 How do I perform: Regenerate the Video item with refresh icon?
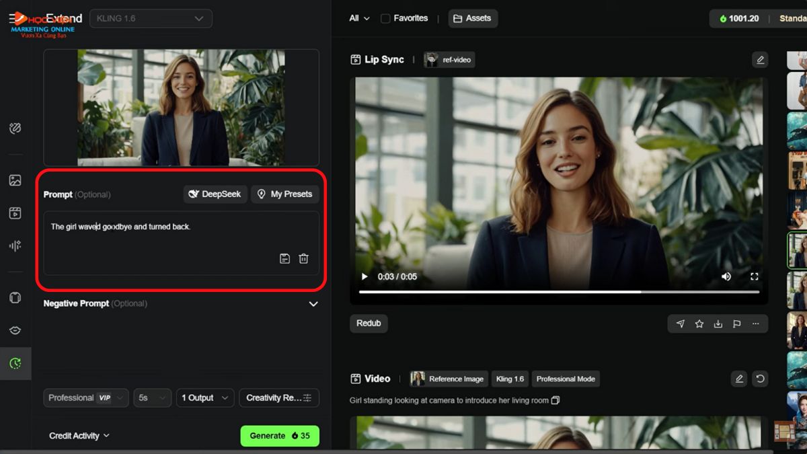pos(760,379)
